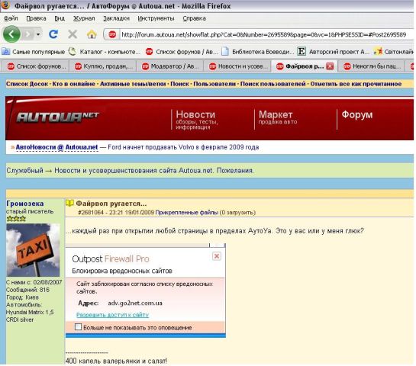Viewport: 416px width, 366px height.
Task: Reload the page with the refresh icon
Action: [x=53, y=34]
